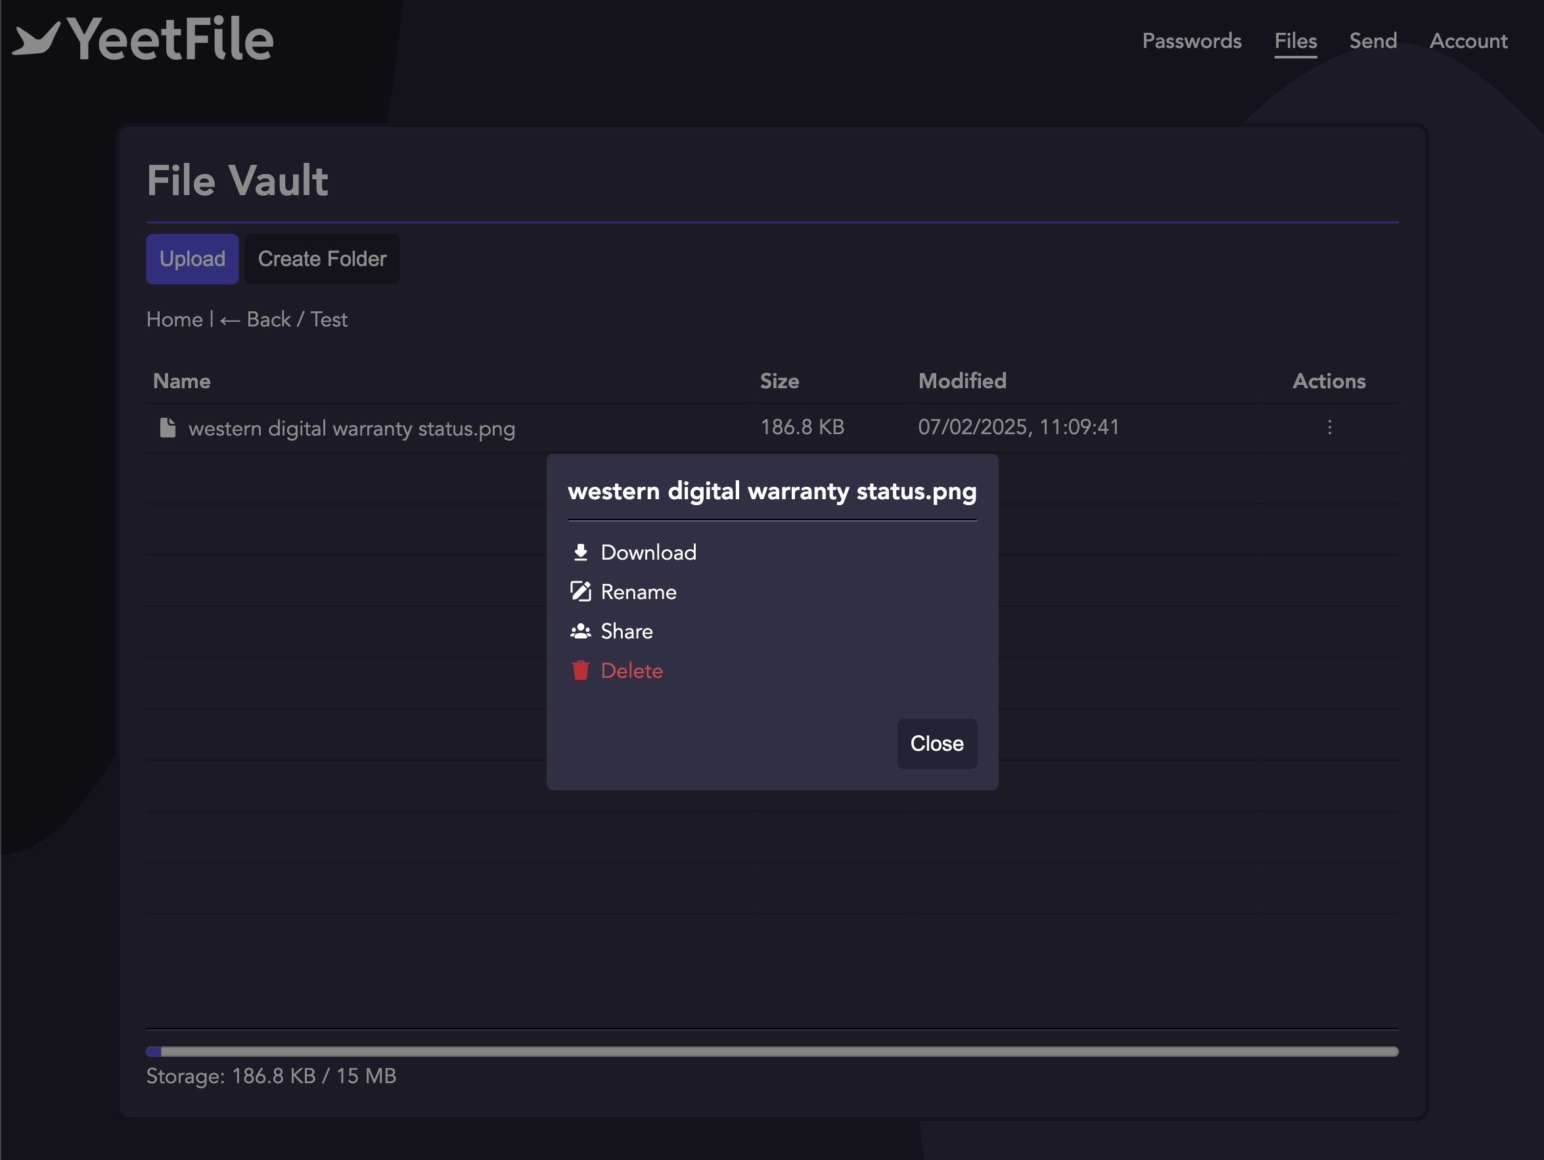This screenshot has width=1544, height=1160.
Task: Choose Share from the file options
Action: coord(627,631)
